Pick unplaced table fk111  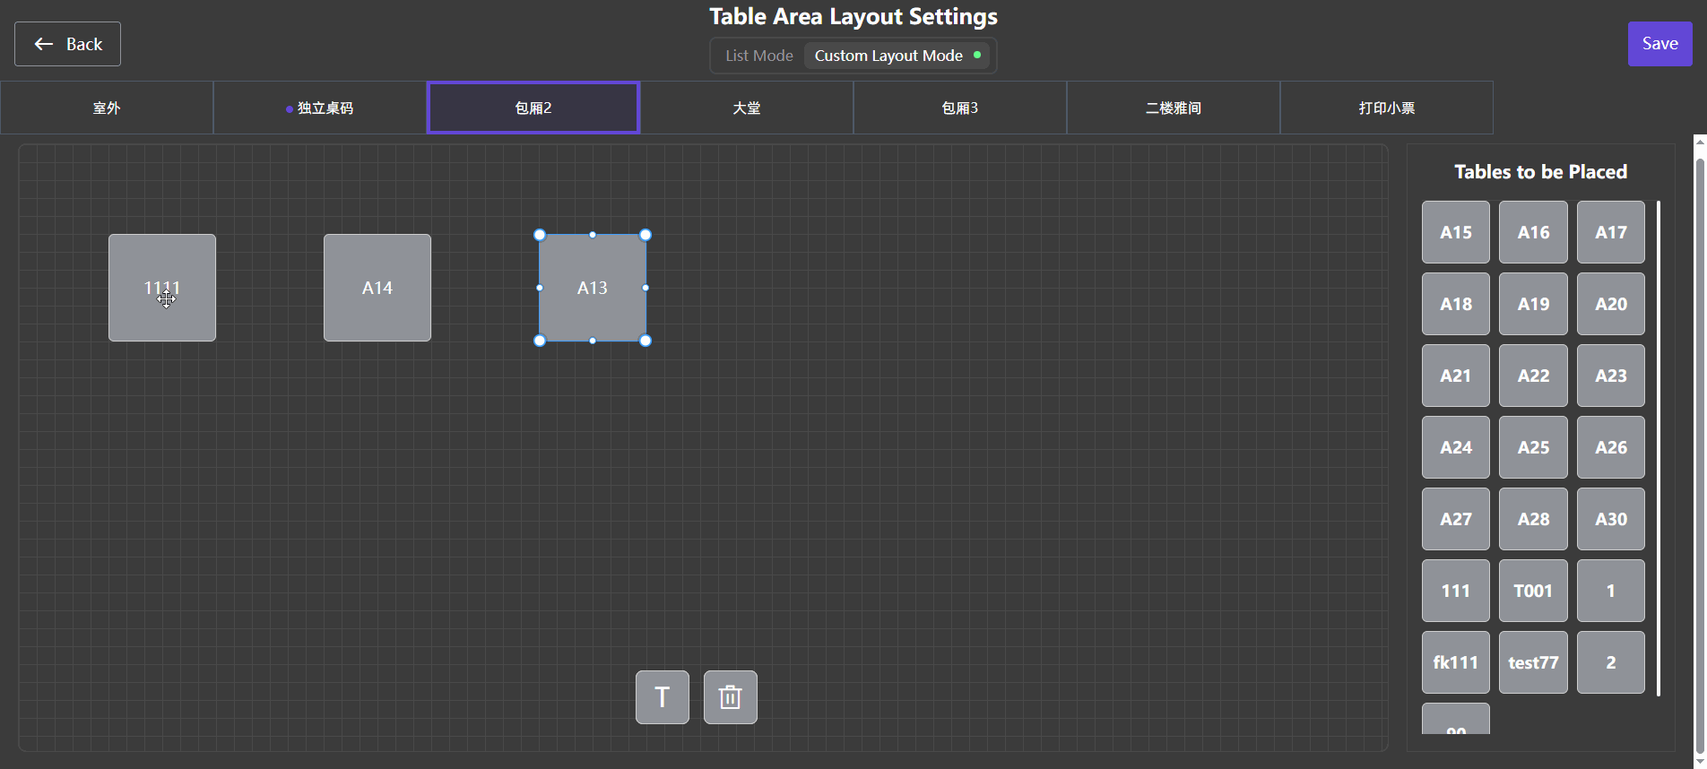1455,662
